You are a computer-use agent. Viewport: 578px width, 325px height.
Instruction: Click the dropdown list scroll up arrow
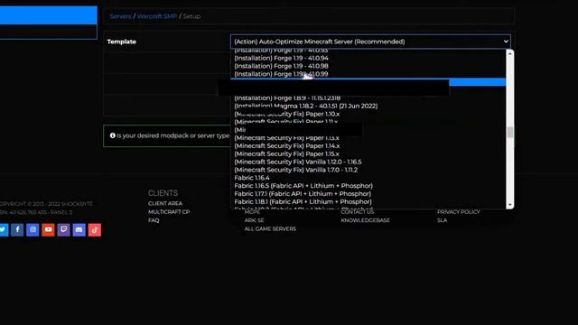tap(509, 54)
